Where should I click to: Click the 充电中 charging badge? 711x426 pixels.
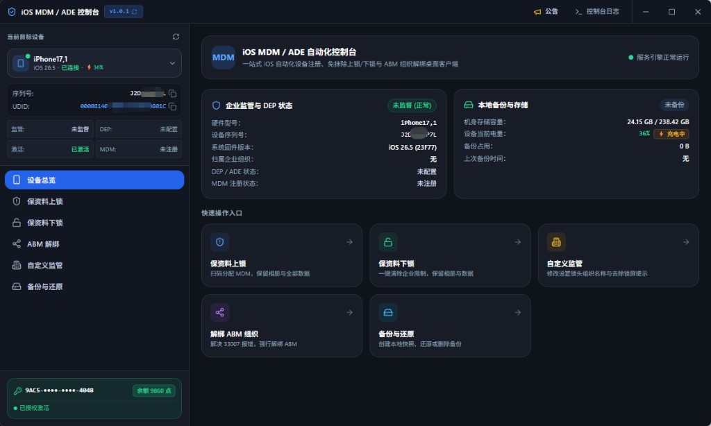(x=671, y=134)
